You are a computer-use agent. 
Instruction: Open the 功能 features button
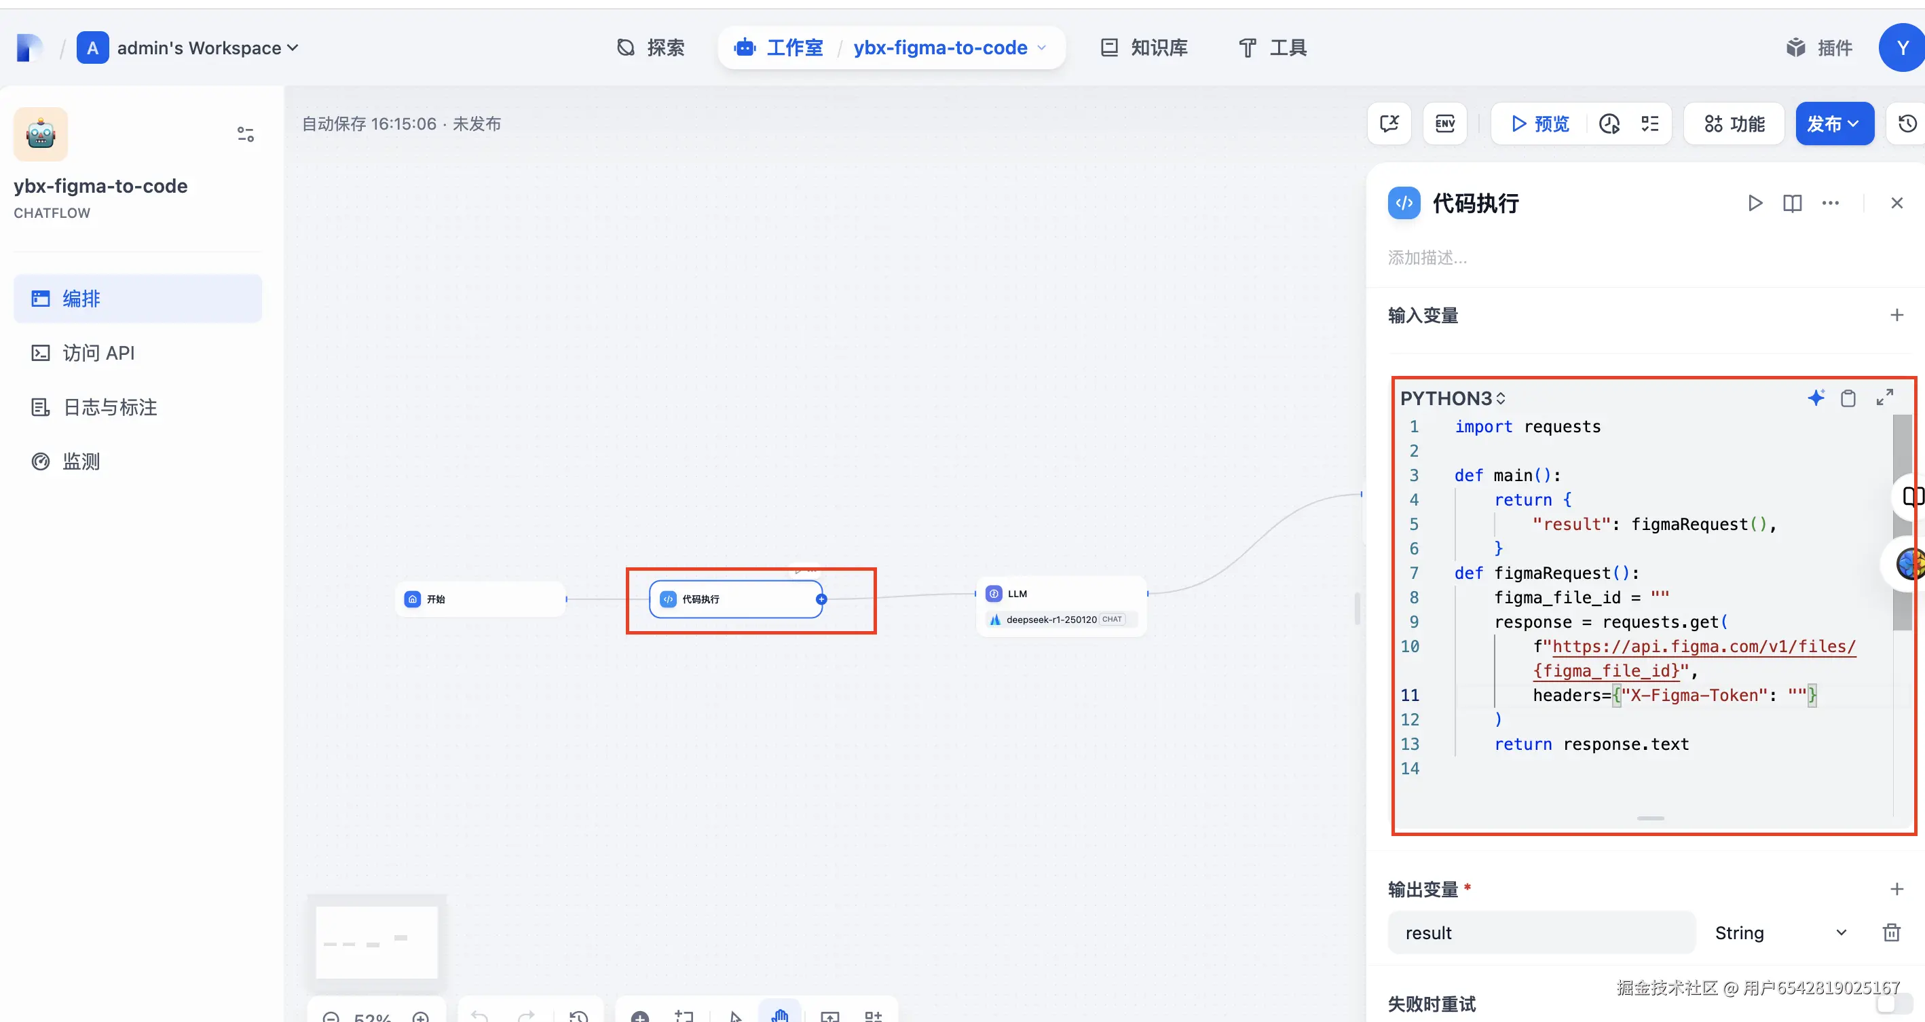(1734, 124)
